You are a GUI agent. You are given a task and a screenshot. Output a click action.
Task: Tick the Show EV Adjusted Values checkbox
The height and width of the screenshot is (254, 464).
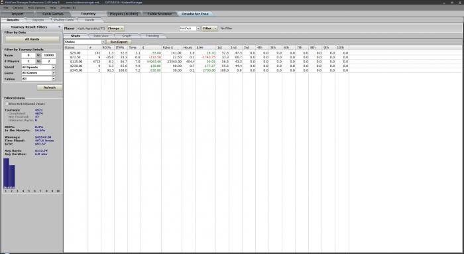[x=7, y=104]
